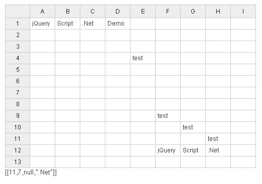This screenshot has width=262, height=184.
Task: Select column I header
Action: (243, 12)
